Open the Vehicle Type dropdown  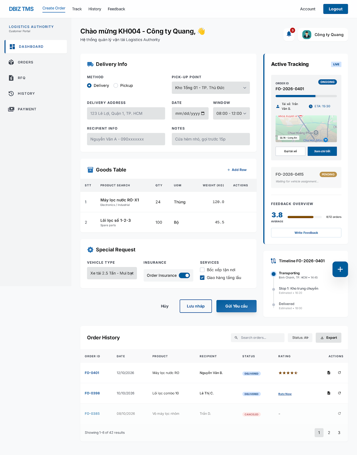tap(112, 273)
